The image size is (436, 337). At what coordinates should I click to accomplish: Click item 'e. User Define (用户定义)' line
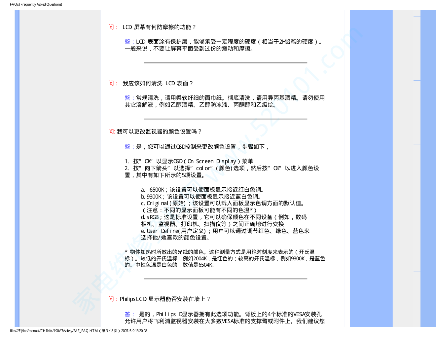tap(225, 231)
